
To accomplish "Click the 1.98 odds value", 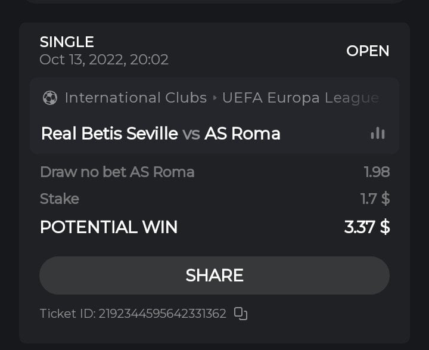I will point(377,172).
